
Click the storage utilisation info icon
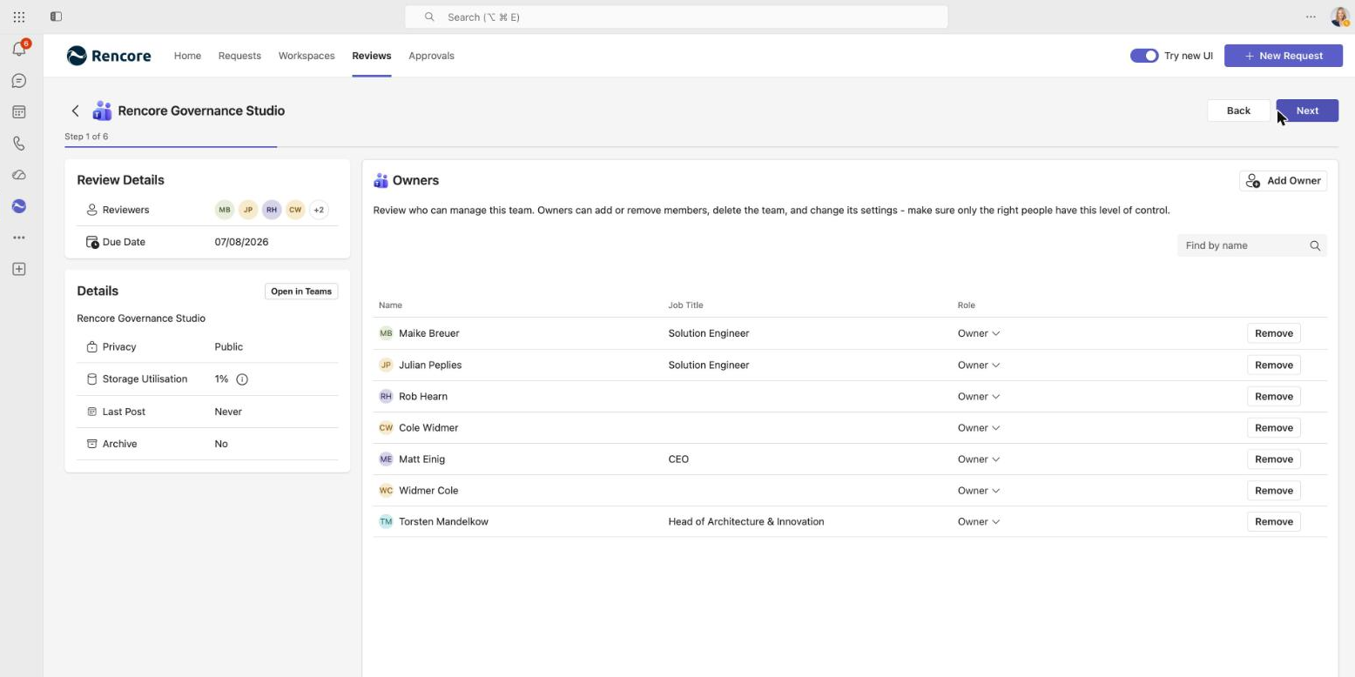pyautogui.click(x=242, y=379)
